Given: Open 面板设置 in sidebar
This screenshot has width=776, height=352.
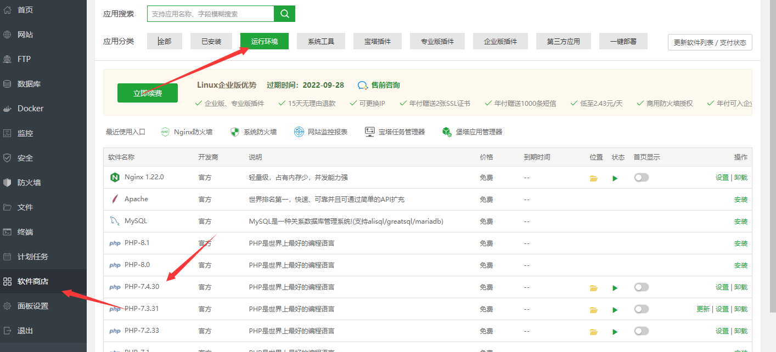Looking at the screenshot, I should tap(43, 306).
